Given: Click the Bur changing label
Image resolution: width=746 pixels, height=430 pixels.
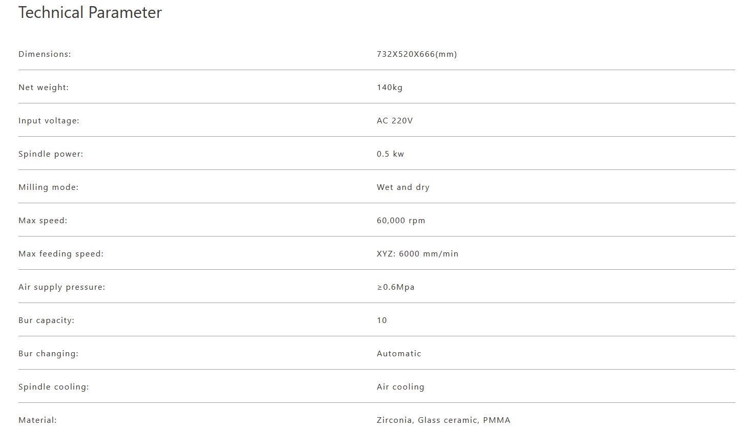Looking at the screenshot, I should click(49, 354).
